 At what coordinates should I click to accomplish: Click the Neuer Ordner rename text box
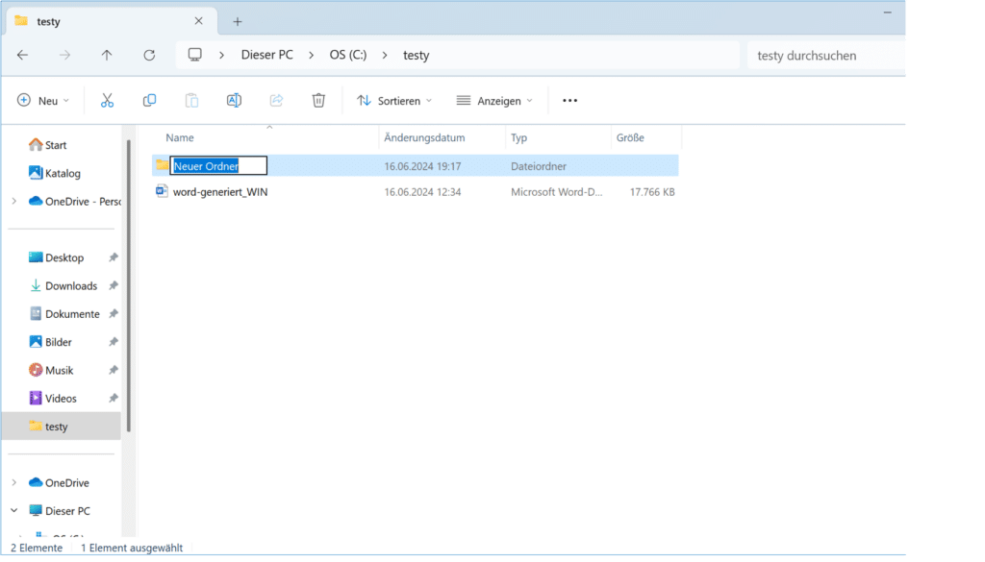tap(218, 165)
